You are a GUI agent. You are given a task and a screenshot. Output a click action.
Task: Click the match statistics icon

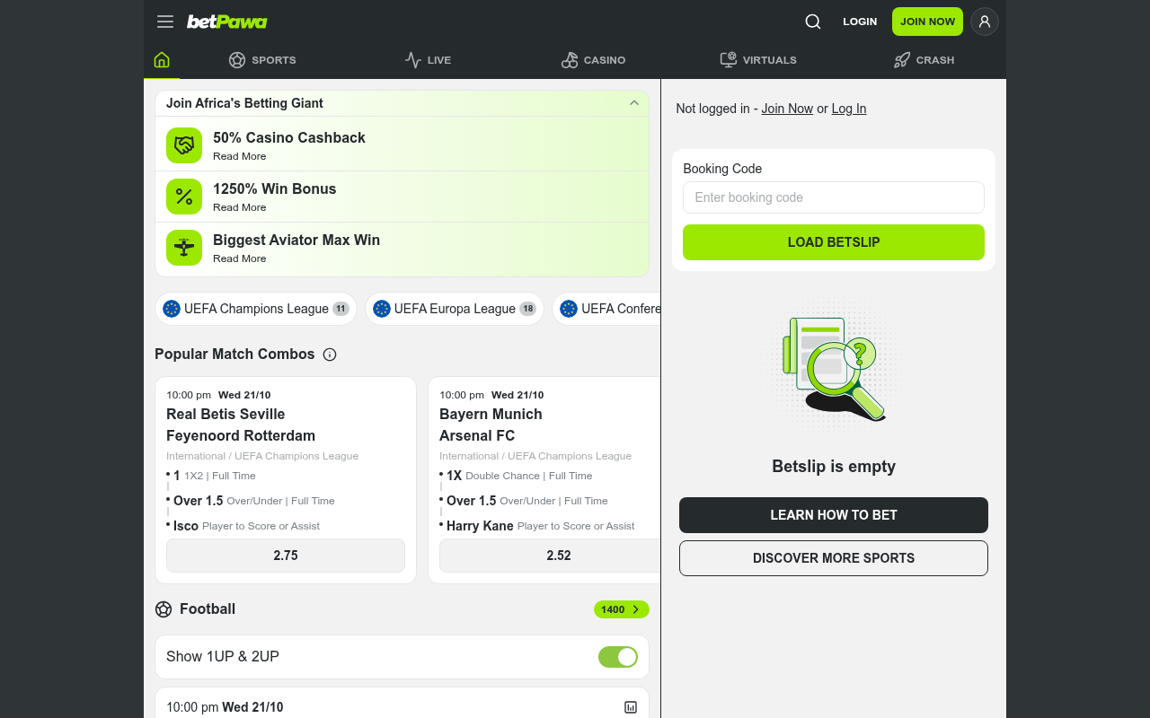(x=631, y=707)
